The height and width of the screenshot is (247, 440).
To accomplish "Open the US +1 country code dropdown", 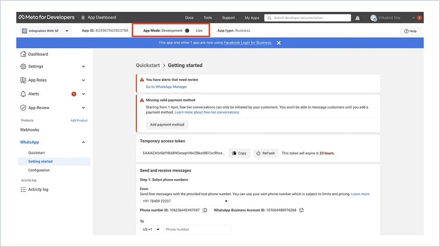I will pos(151,229).
